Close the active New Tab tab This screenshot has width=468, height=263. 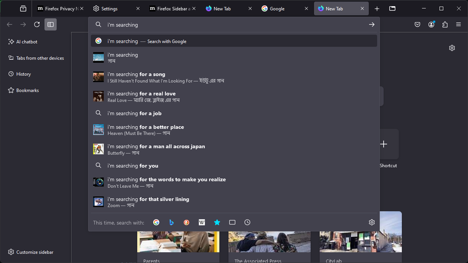pos(362,8)
